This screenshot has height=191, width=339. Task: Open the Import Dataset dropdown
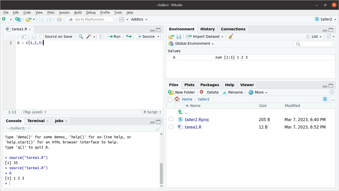pyautogui.click(x=204, y=37)
